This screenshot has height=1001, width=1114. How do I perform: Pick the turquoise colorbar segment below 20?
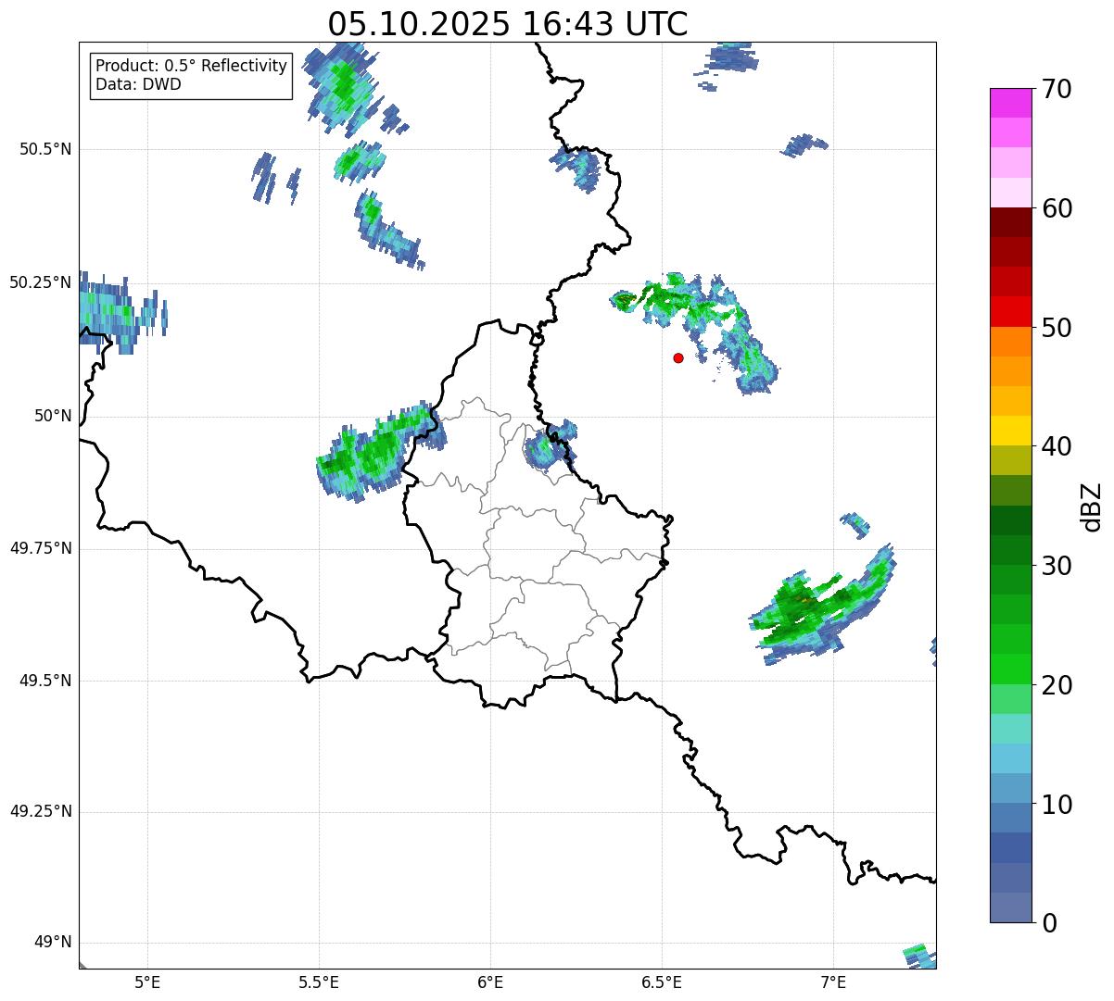pos(1010,729)
